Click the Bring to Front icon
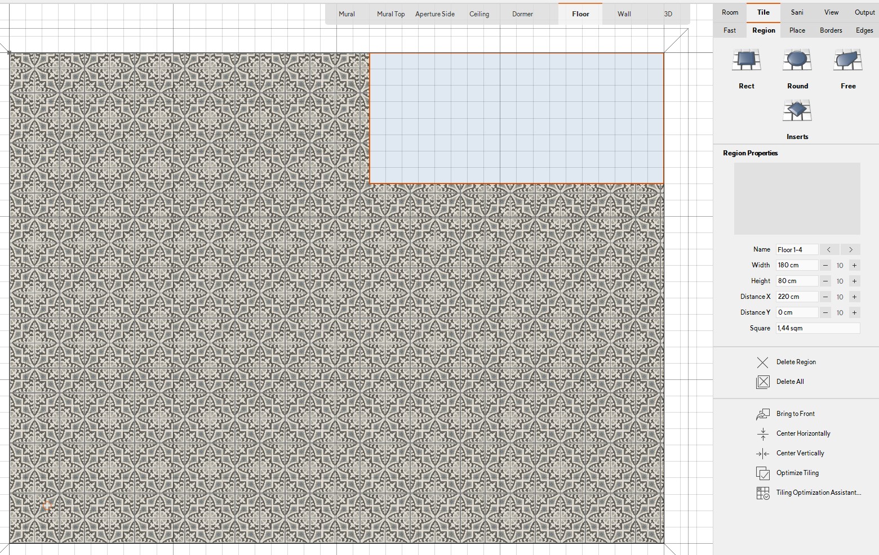This screenshot has height=555, width=879. 763,414
